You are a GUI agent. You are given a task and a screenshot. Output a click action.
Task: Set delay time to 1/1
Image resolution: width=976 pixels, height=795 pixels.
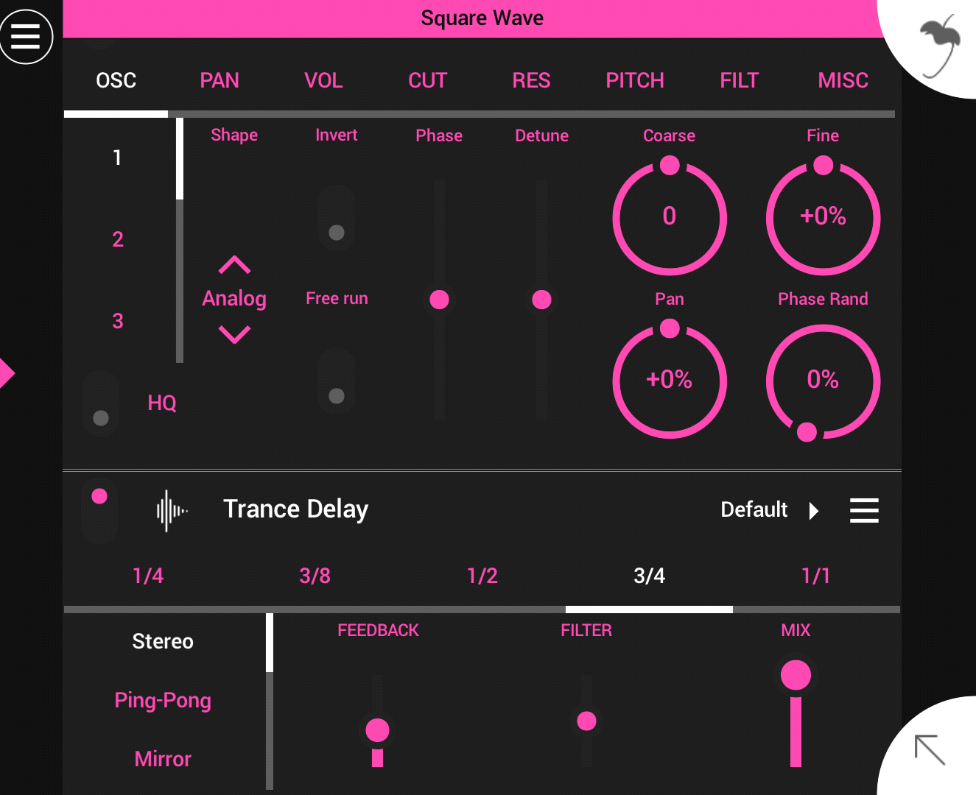816,576
